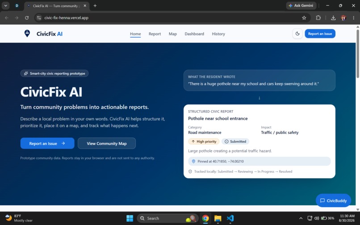The height and width of the screenshot is (225, 360).
Task: Click the Traffic / public safety impact value
Action: tap(280, 133)
